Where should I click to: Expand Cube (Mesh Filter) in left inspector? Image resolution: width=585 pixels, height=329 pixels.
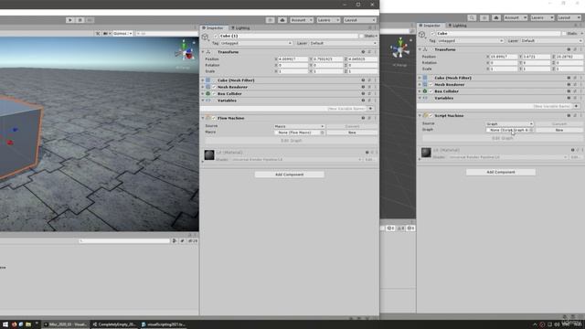click(x=203, y=80)
